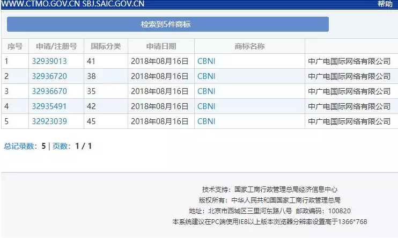The image size is (398, 238).
Task: Open registration number 32936720
Action: [49, 76]
